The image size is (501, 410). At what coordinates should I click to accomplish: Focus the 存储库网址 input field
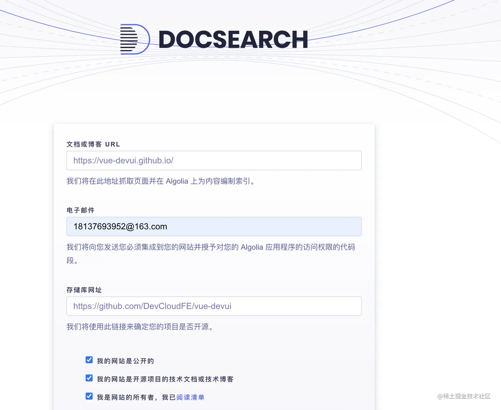214,306
